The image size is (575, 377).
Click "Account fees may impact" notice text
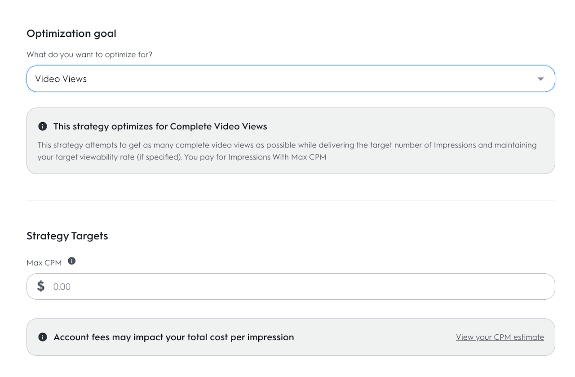pos(173,337)
